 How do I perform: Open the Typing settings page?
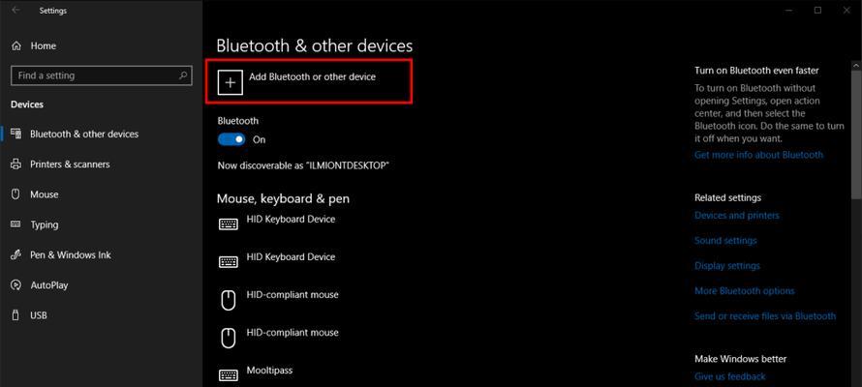(44, 224)
